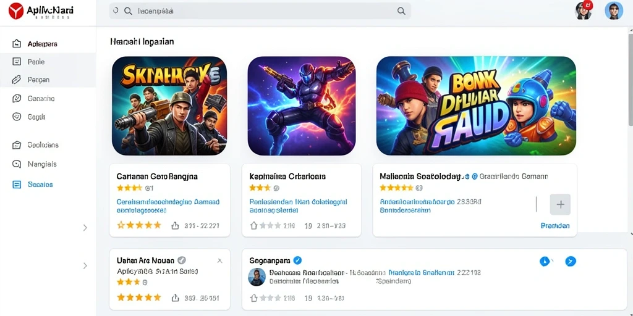Open the Uahan Are Nouan card title
Screen dimensions: 633x316
[146, 260]
